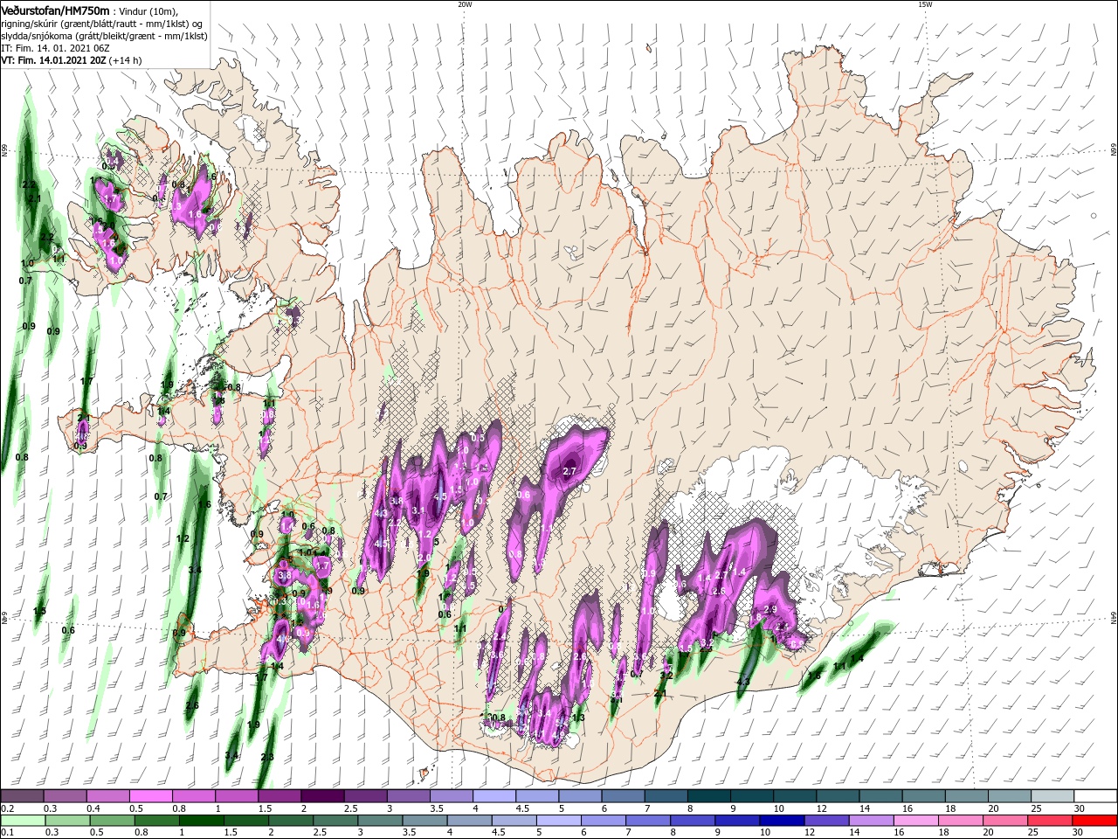Click the "12" label in the upper snow legend row
Screen dimensions: 1118x839
click(821, 808)
